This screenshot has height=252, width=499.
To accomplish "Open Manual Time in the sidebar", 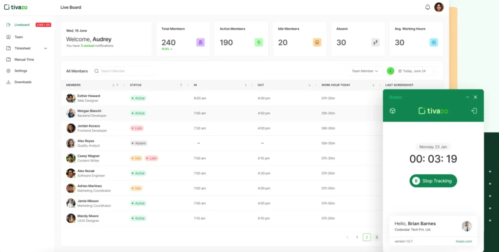I will tap(24, 59).
